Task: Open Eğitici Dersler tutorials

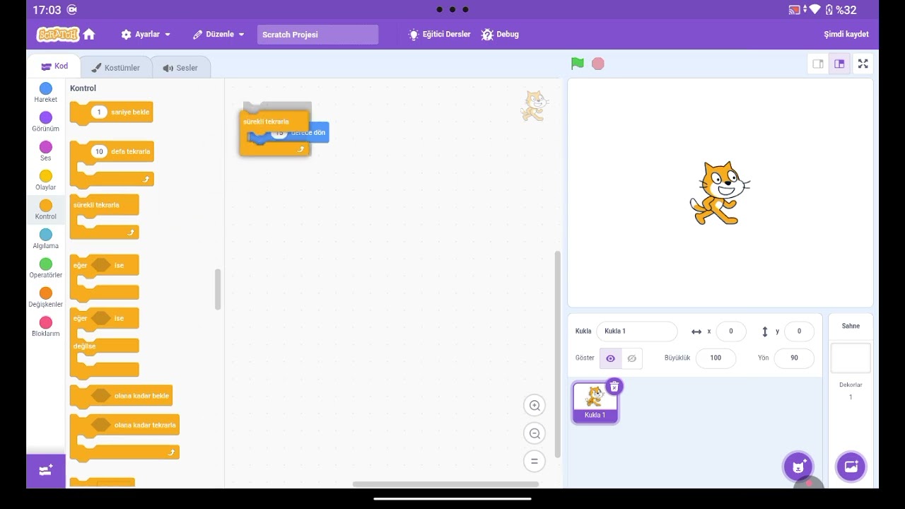Action: (x=439, y=34)
